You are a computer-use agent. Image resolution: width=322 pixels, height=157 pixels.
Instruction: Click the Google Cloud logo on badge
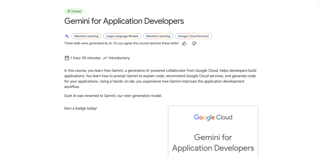click(213, 117)
